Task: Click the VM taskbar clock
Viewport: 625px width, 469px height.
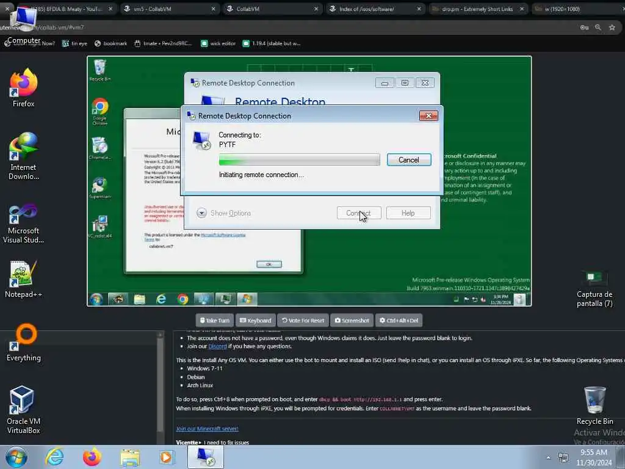Action: [x=500, y=299]
